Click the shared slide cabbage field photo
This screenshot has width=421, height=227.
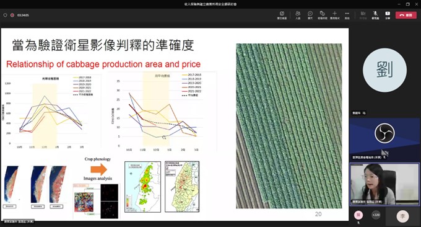point(289,126)
